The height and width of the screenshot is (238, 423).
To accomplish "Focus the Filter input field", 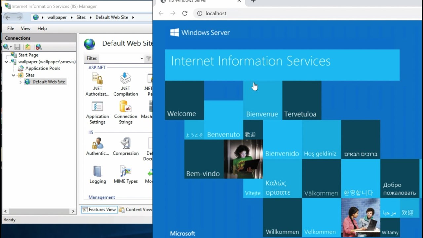I will (119, 59).
